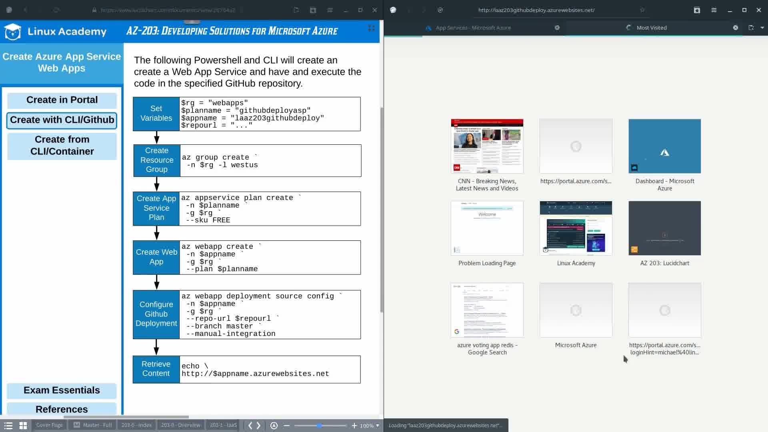The image size is (768, 432).
Task: Open the Exam Essentials button
Action: pyautogui.click(x=62, y=390)
